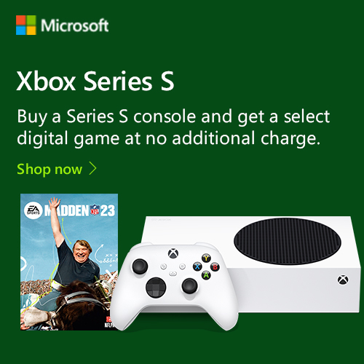Click the Microsoft wordmark text
The width and height of the screenshot is (364, 364).
pyautogui.click(x=74, y=25)
